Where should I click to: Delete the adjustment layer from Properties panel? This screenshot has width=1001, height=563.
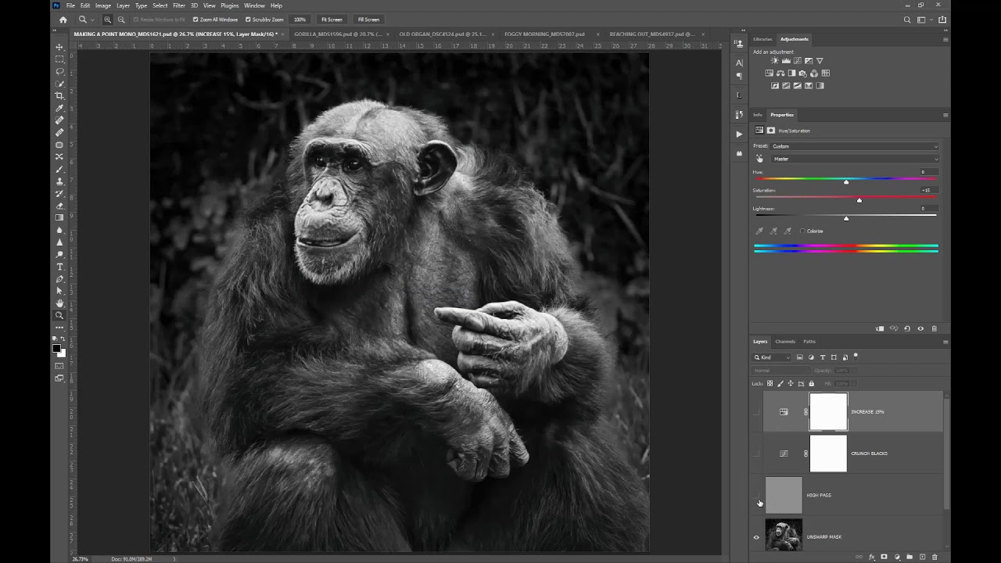(x=934, y=328)
